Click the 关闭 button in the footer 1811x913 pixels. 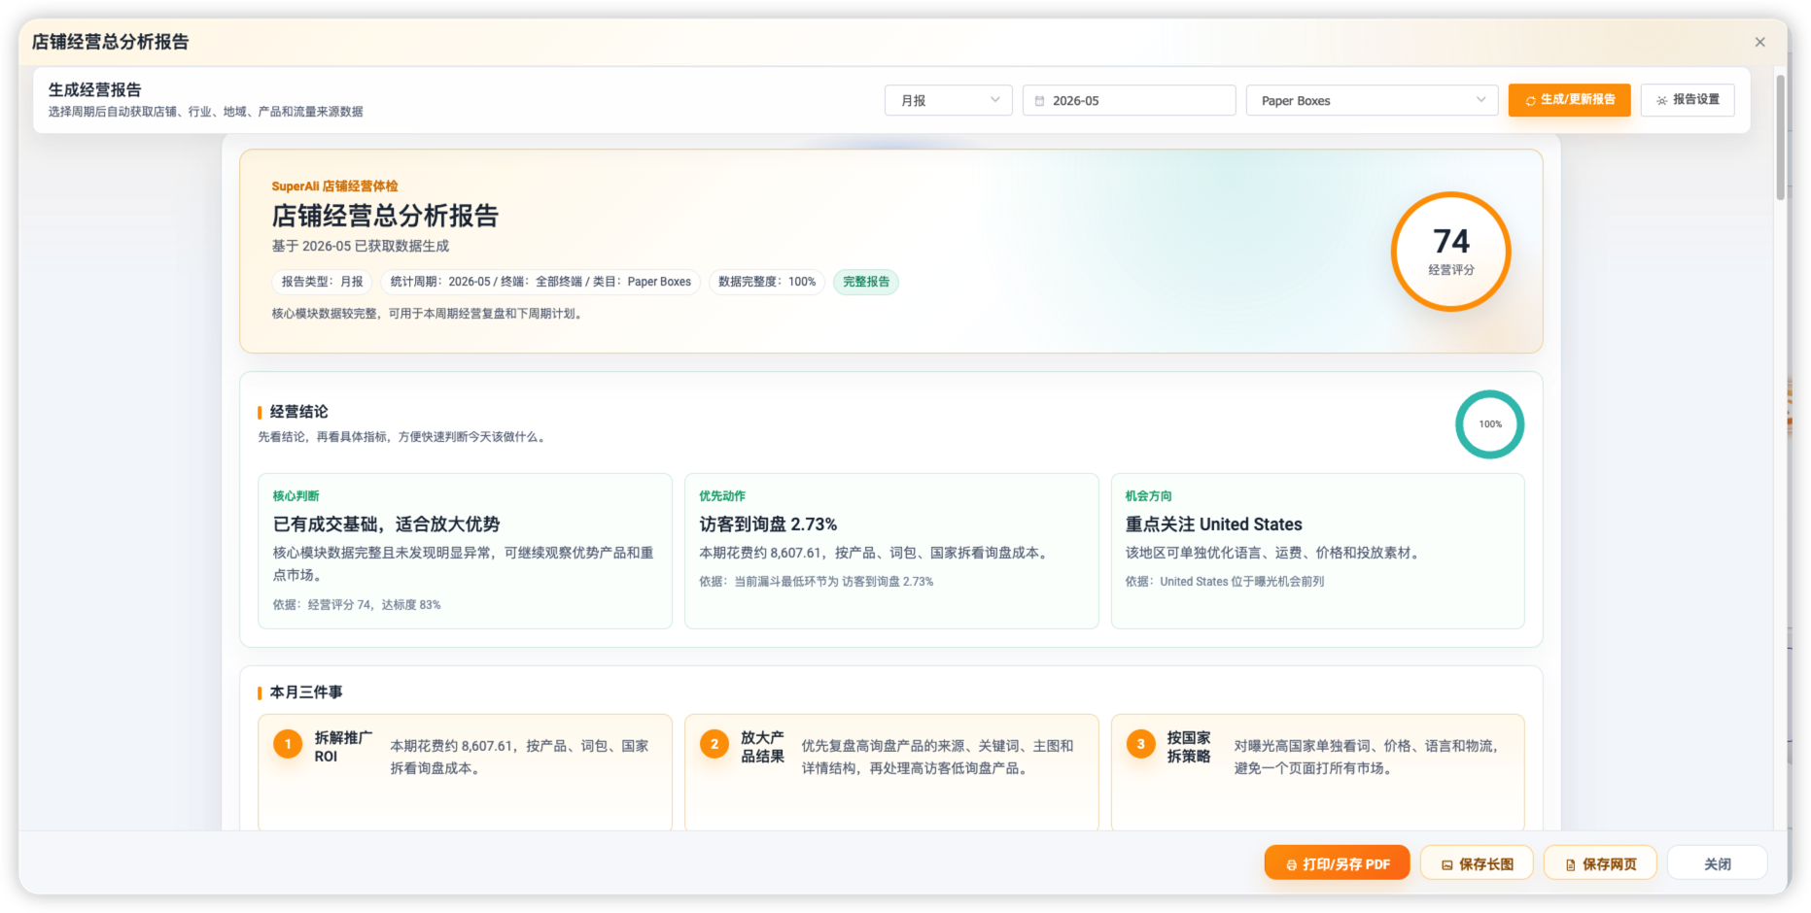(1717, 863)
